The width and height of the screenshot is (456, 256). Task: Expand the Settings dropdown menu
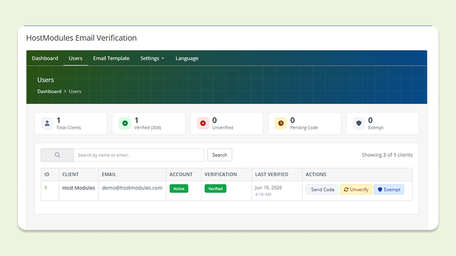[152, 58]
